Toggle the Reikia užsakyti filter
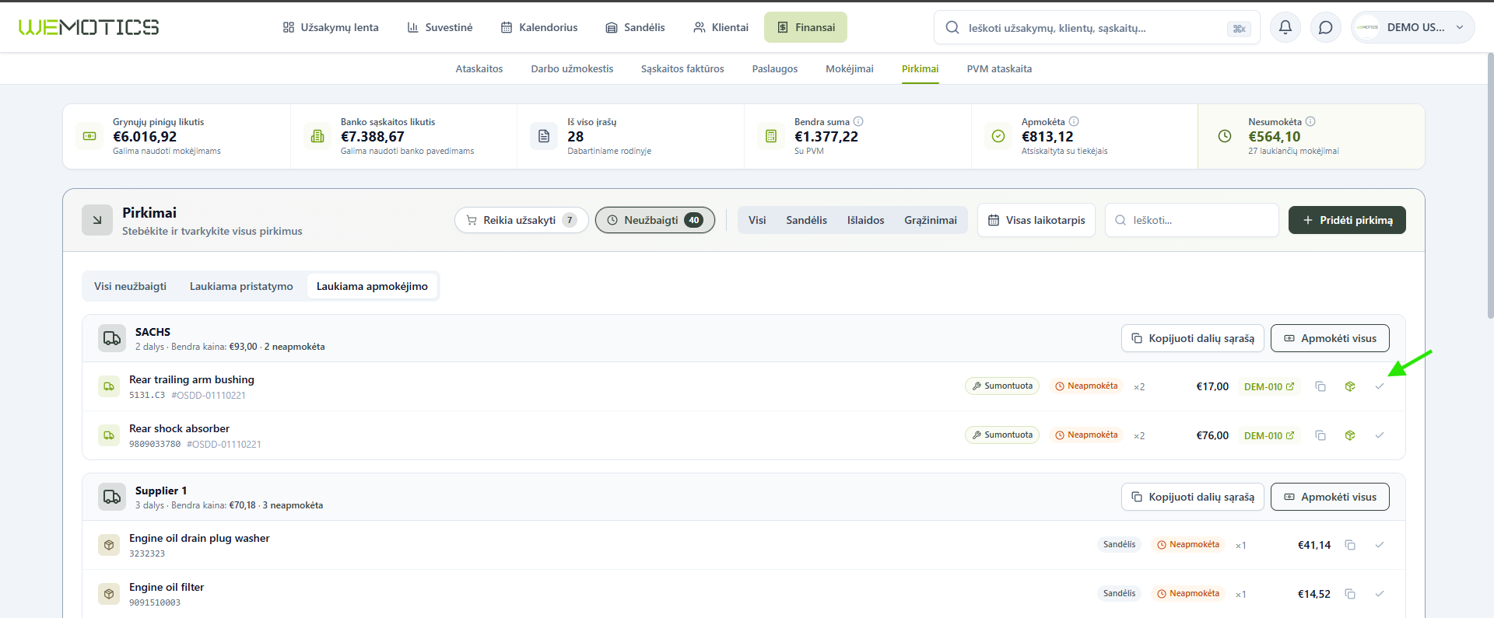This screenshot has height=618, width=1494. [x=521, y=220]
